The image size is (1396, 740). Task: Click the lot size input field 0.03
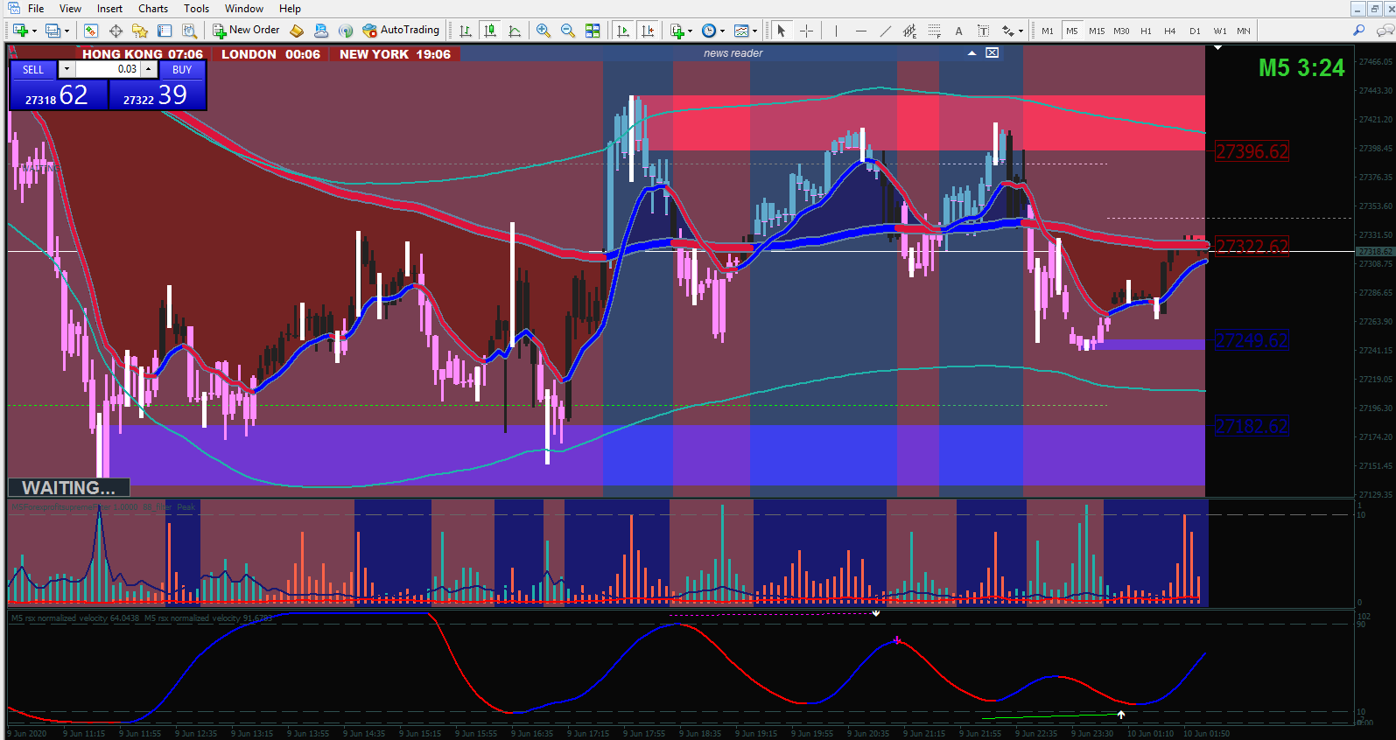tap(108, 69)
